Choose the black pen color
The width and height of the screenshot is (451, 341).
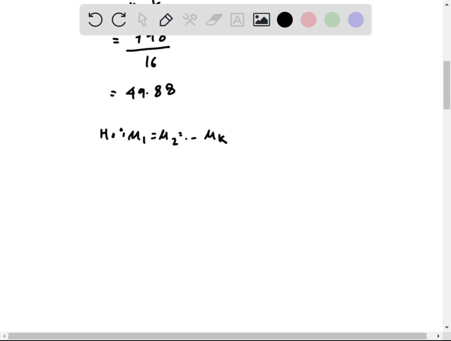[285, 19]
